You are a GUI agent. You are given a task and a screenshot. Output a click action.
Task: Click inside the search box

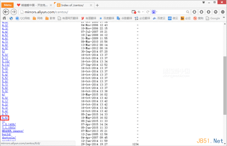point(171,12)
